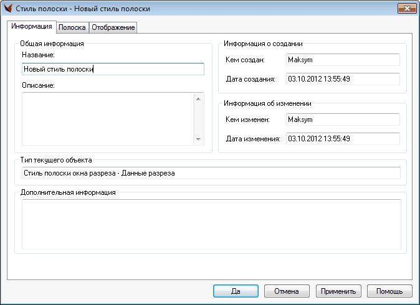Open help with the Помощь button
The height and width of the screenshot is (305, 420).
389,291
